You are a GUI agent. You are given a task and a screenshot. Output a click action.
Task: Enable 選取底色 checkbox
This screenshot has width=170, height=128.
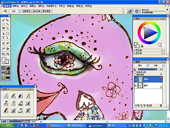(135, 74)
